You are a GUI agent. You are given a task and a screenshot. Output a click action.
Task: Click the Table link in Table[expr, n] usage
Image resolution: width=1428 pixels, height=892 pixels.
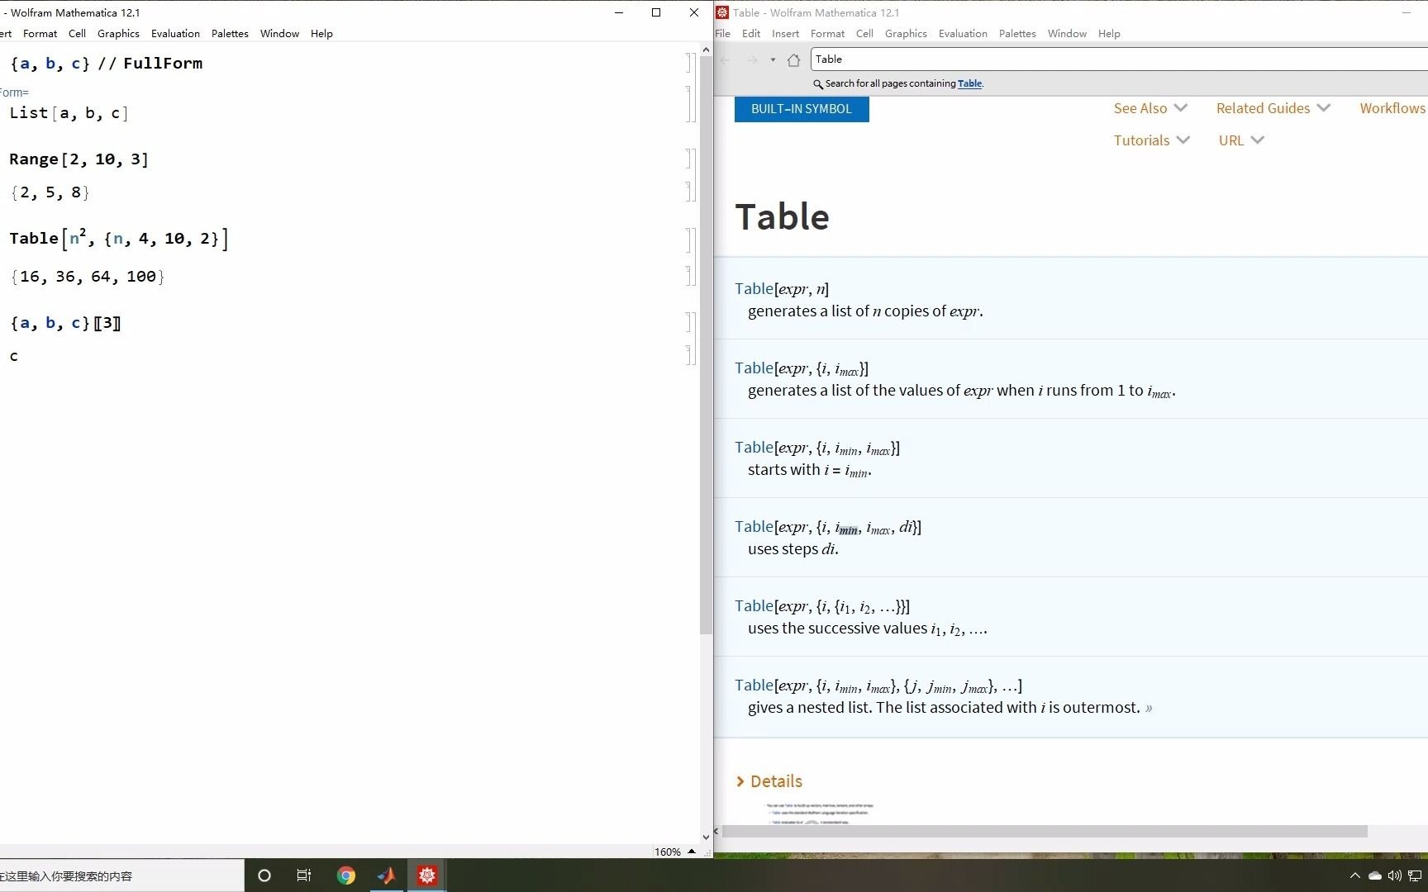(754, 288)
